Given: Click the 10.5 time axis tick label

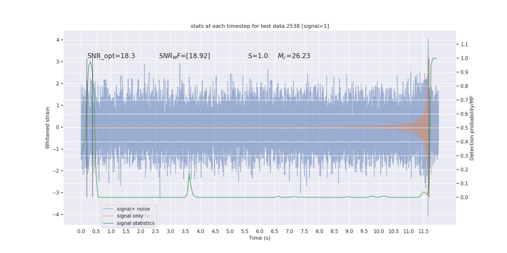Looking at the screenshot, I should 394,231.
